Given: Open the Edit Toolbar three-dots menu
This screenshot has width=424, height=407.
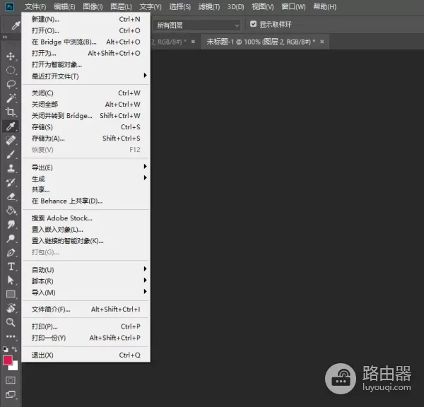Looking at the screenshot, I should tap(11, 336).
